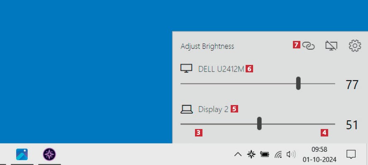Viewport: 368px width, 165px height.
Task: Click the Twinkle Tray star tray icon
Action: [251, 154]
